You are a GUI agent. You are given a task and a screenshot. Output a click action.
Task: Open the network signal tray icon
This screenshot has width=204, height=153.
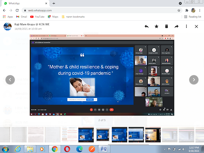pos(179,149)
